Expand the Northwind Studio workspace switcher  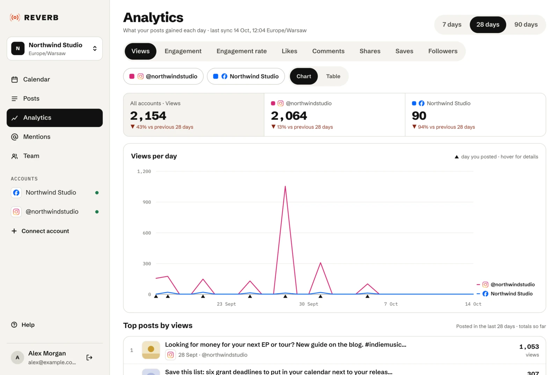pos(55,49)
